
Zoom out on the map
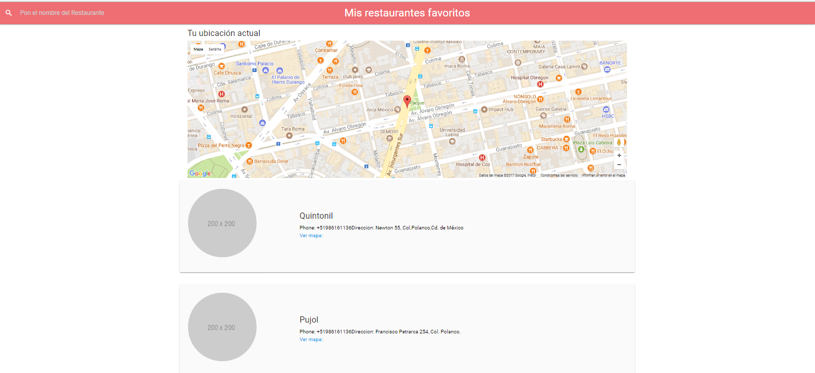tap(619, 165)
